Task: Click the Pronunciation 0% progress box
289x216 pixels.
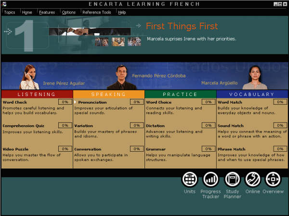Action: point(137,102)
